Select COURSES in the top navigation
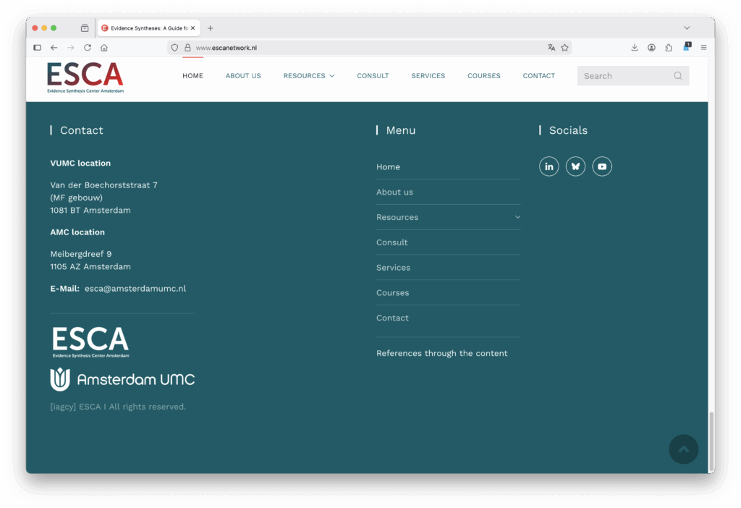 coord(483,76)
